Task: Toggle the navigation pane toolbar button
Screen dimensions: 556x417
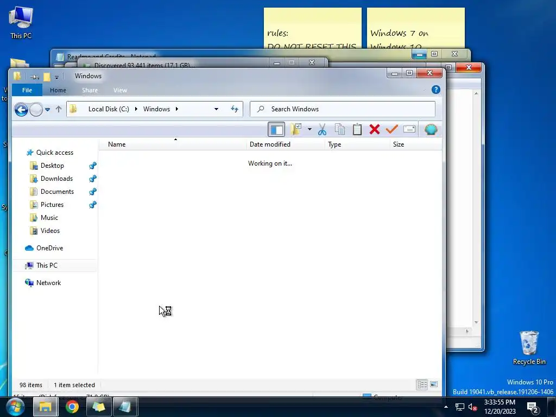Action: pos(276,129)
